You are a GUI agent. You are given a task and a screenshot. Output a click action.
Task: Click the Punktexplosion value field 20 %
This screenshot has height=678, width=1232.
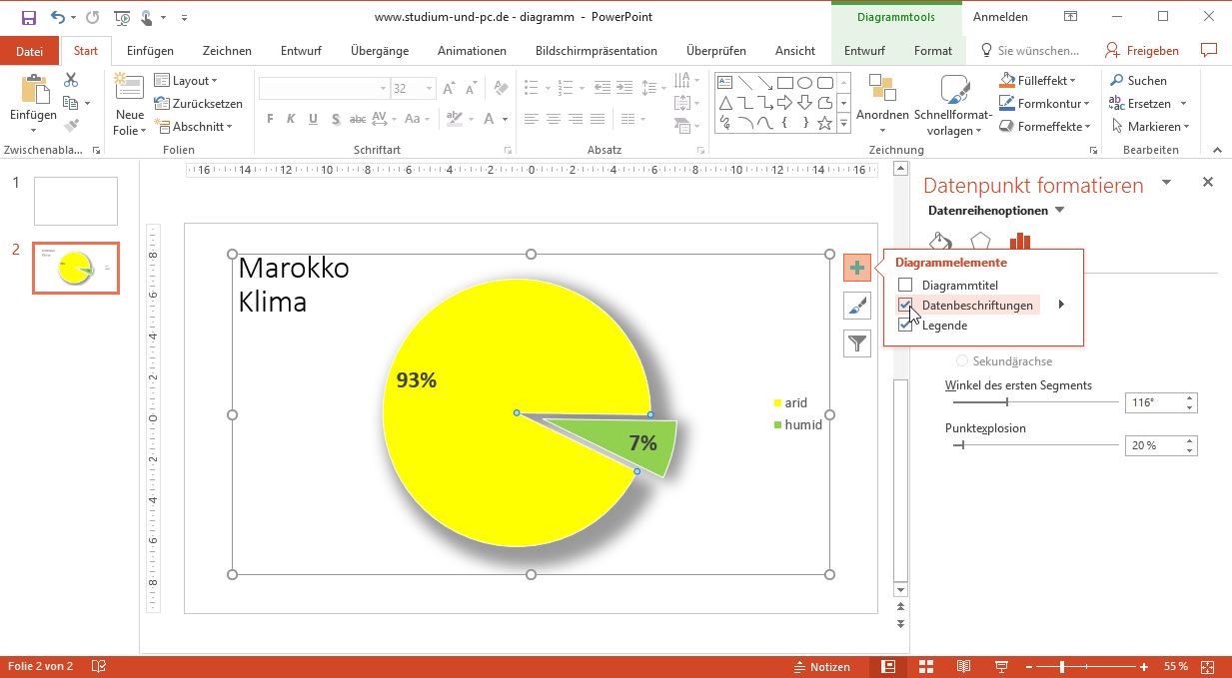1153,445
